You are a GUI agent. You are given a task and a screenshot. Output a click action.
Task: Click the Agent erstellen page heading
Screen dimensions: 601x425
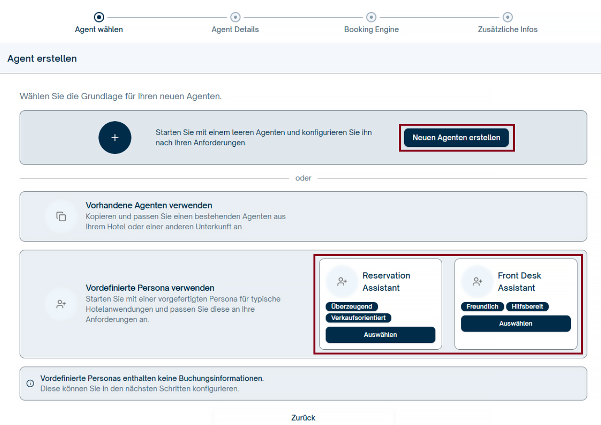[42, 59]
